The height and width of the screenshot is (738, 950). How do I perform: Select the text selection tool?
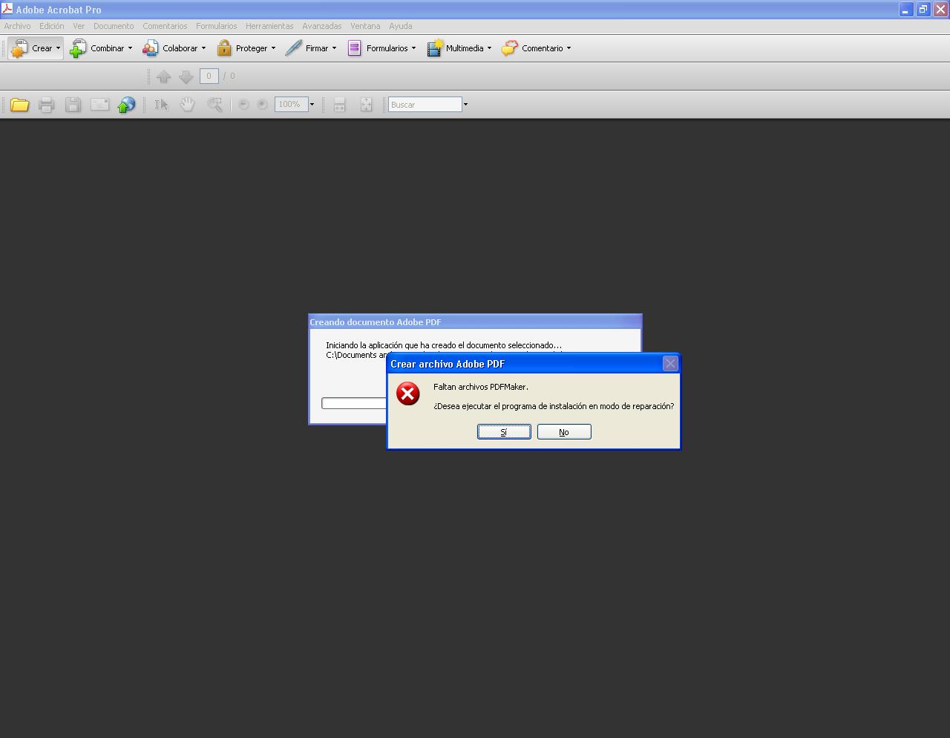(161, 105)
